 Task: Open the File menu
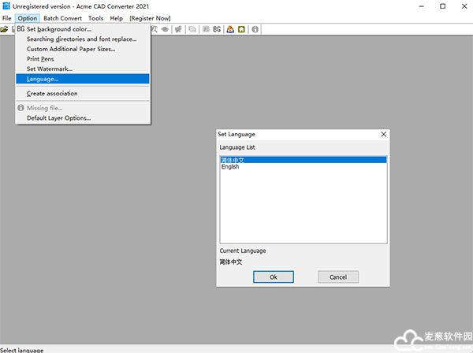[6, 18]
